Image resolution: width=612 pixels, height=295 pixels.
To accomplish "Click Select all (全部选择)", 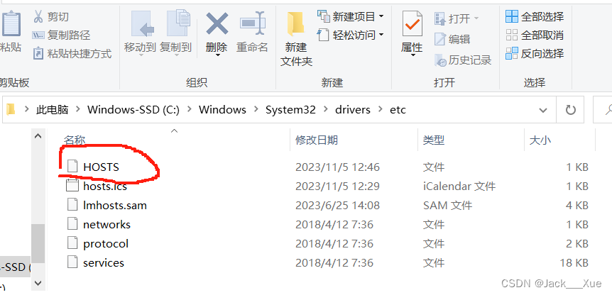I will point(535,17).
